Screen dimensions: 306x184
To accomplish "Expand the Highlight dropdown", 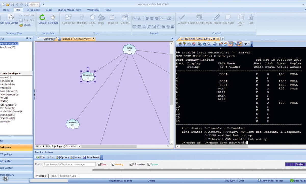I will (82, 25).
